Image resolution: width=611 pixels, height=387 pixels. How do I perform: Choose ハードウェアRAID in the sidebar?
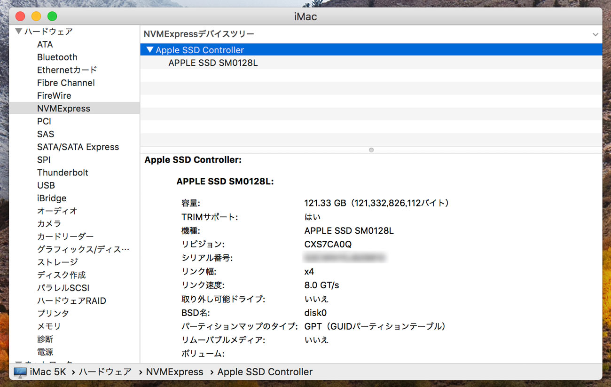pyautogui.click(x=71, y=300)
